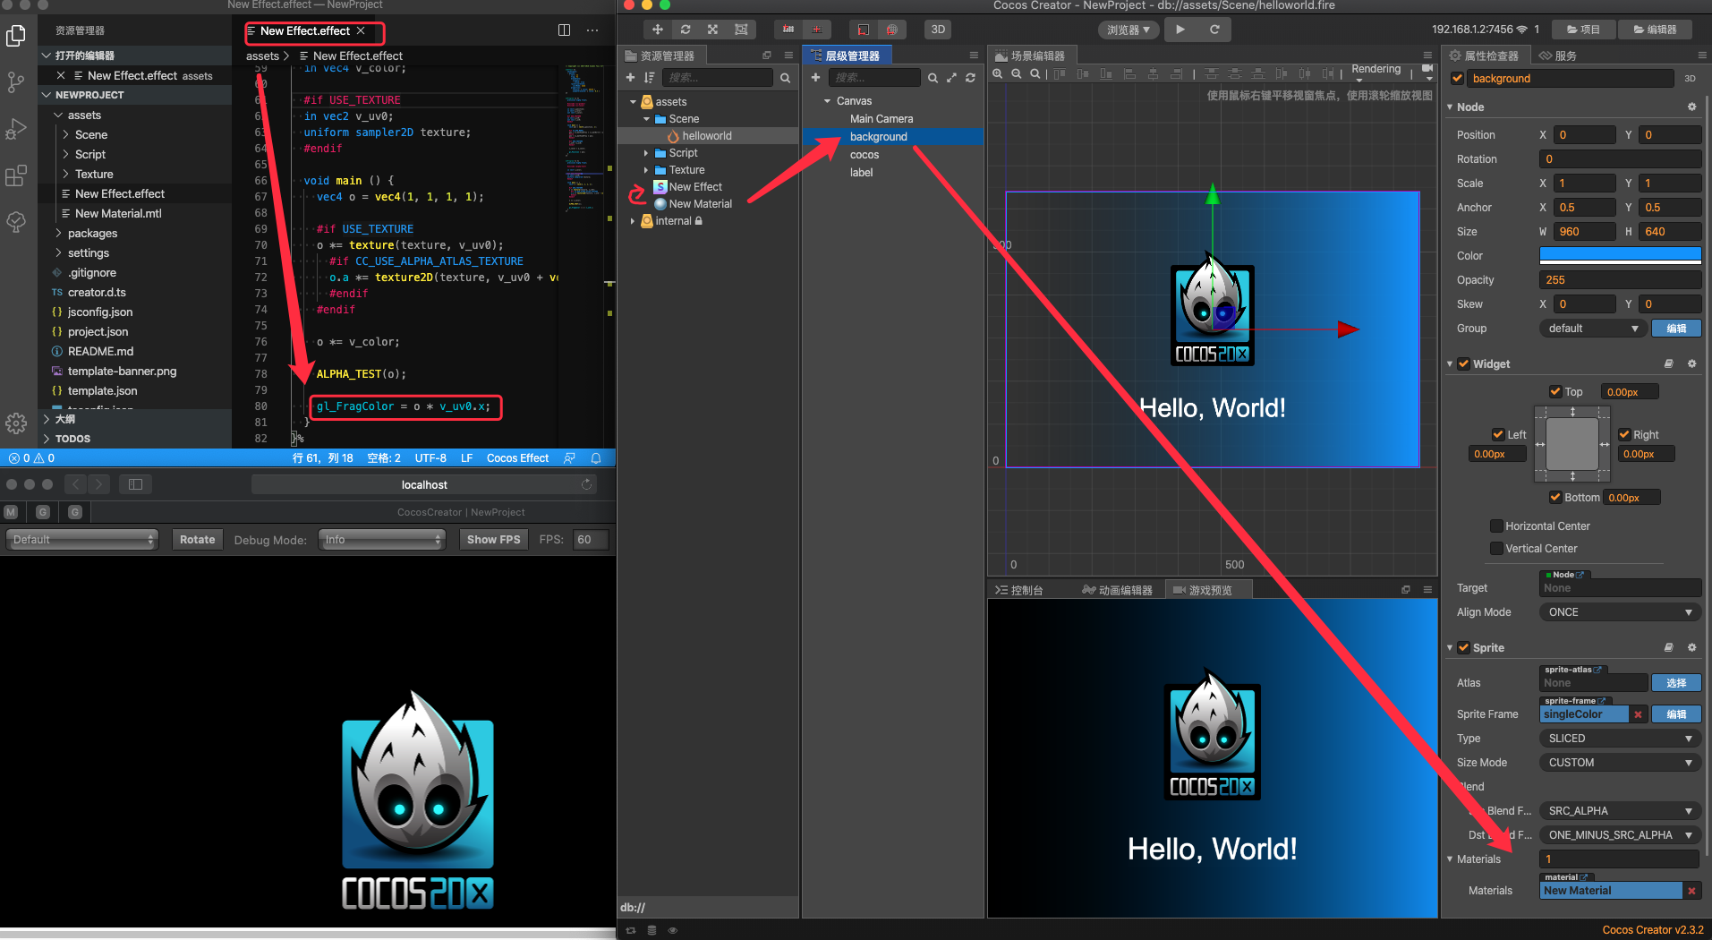The width and height of the screenshot is (1712, 940).
Task: Disable the Sprite component checkbox
Action: (1464, 648)
